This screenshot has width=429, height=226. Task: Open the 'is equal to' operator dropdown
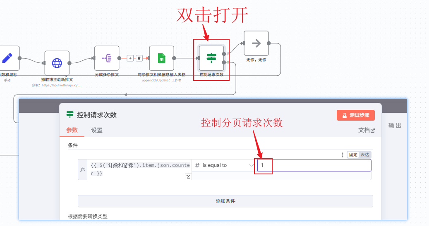click(x=224, y=165)
